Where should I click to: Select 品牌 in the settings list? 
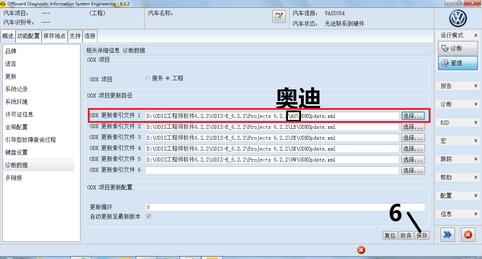pos(38,51)
